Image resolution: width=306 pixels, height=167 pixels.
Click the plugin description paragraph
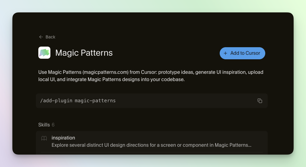[151, 76]
